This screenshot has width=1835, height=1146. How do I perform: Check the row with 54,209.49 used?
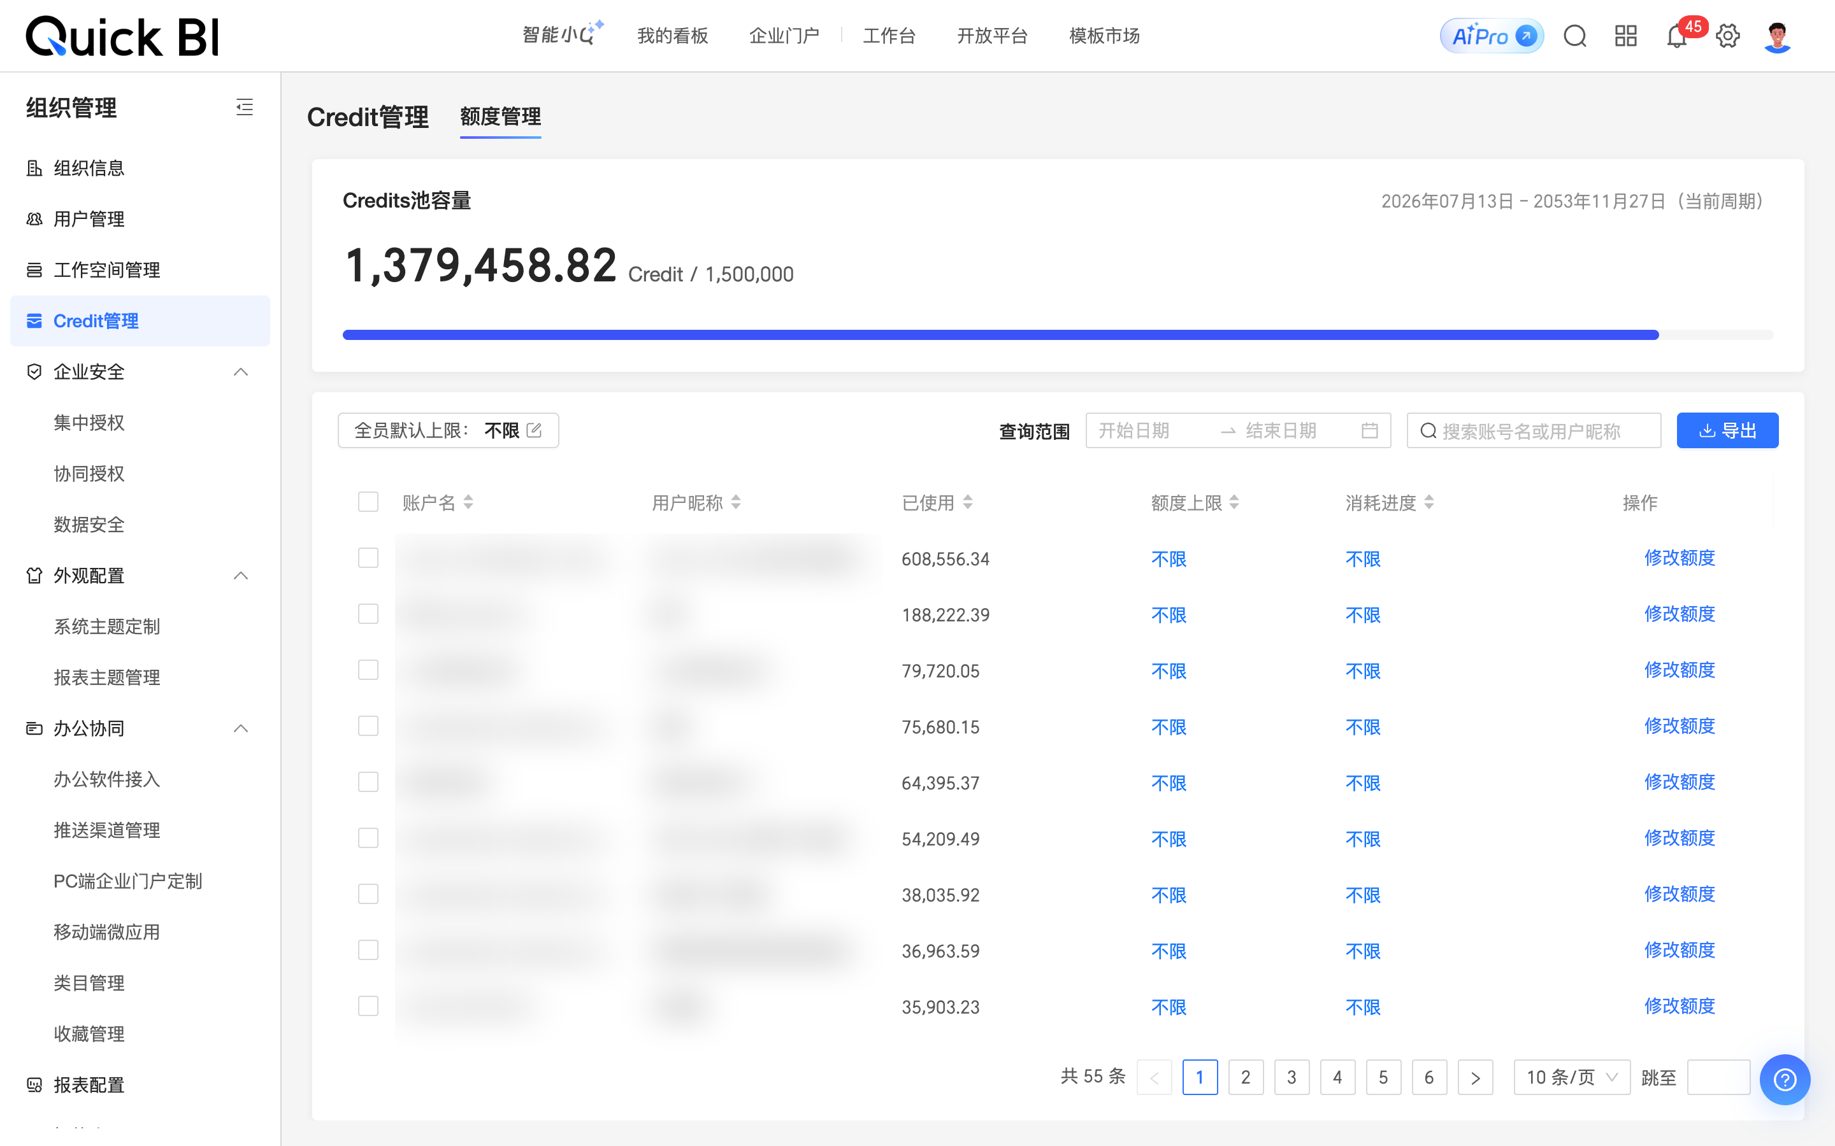[x=368, y=838]
